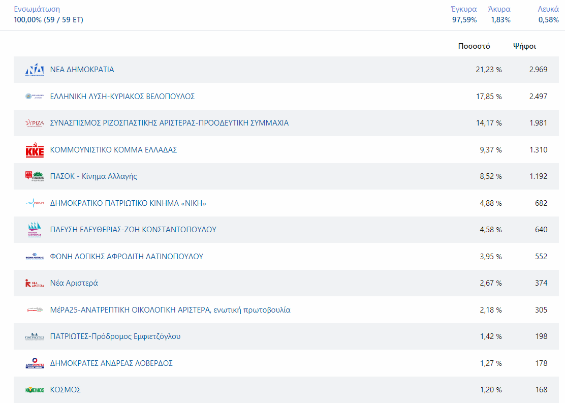Open ΦΩΝΗ ΛΟΓΙΚΗΣ ΑΦΡΟΔΙΤΗ ΛΑΤΙΝΟΠΟΥΛΟΥ link
The image size is (565, 403).
tap(127, 256)
